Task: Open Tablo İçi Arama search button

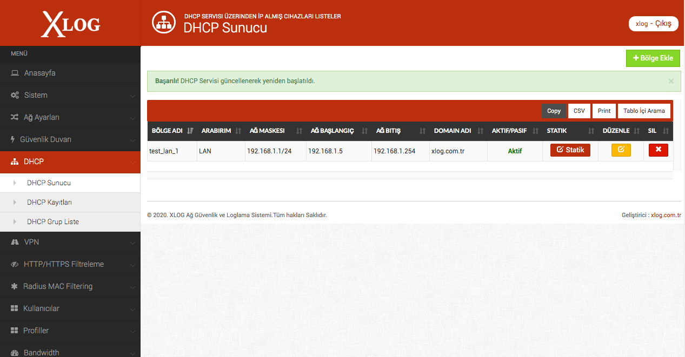Action: (x=644, y=111)
